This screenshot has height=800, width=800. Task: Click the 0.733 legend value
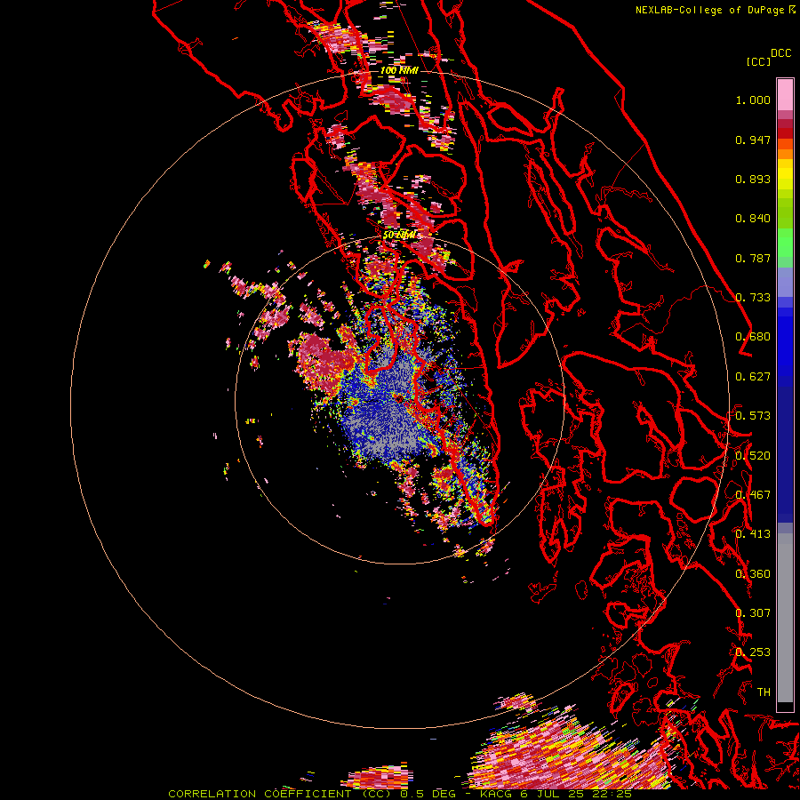[753, 298]
